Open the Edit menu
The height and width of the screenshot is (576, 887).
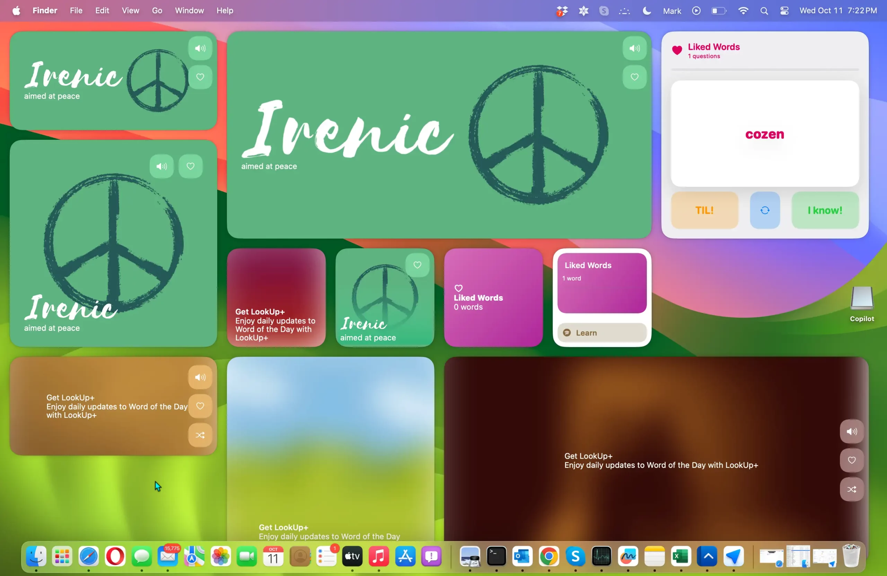(x=102, y=11)
